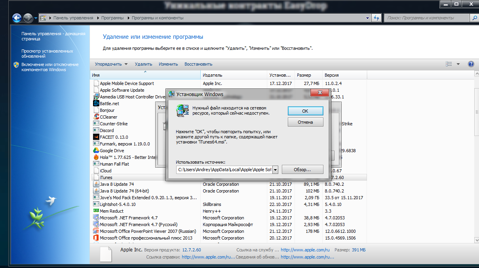Sort by the Размер column header
The width and height of the screenshot is (479, 268).
click(309, 75)
